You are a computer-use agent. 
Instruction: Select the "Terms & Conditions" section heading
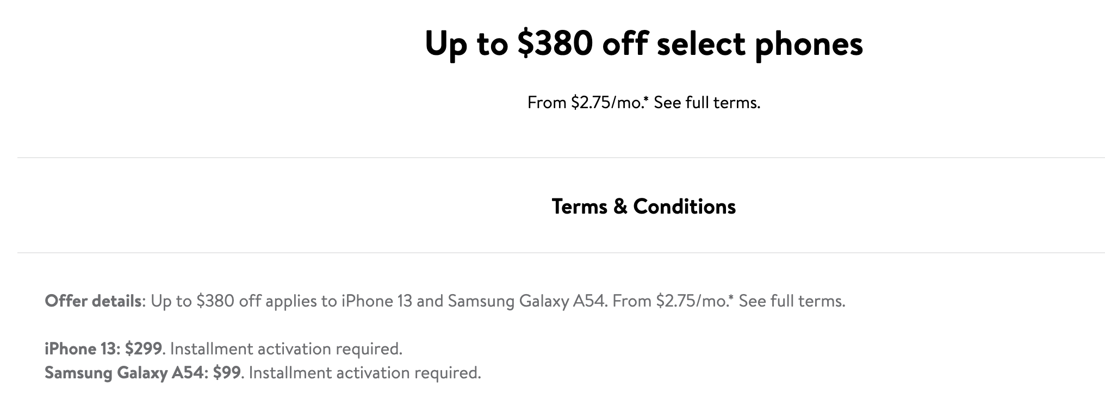point(643,207)
